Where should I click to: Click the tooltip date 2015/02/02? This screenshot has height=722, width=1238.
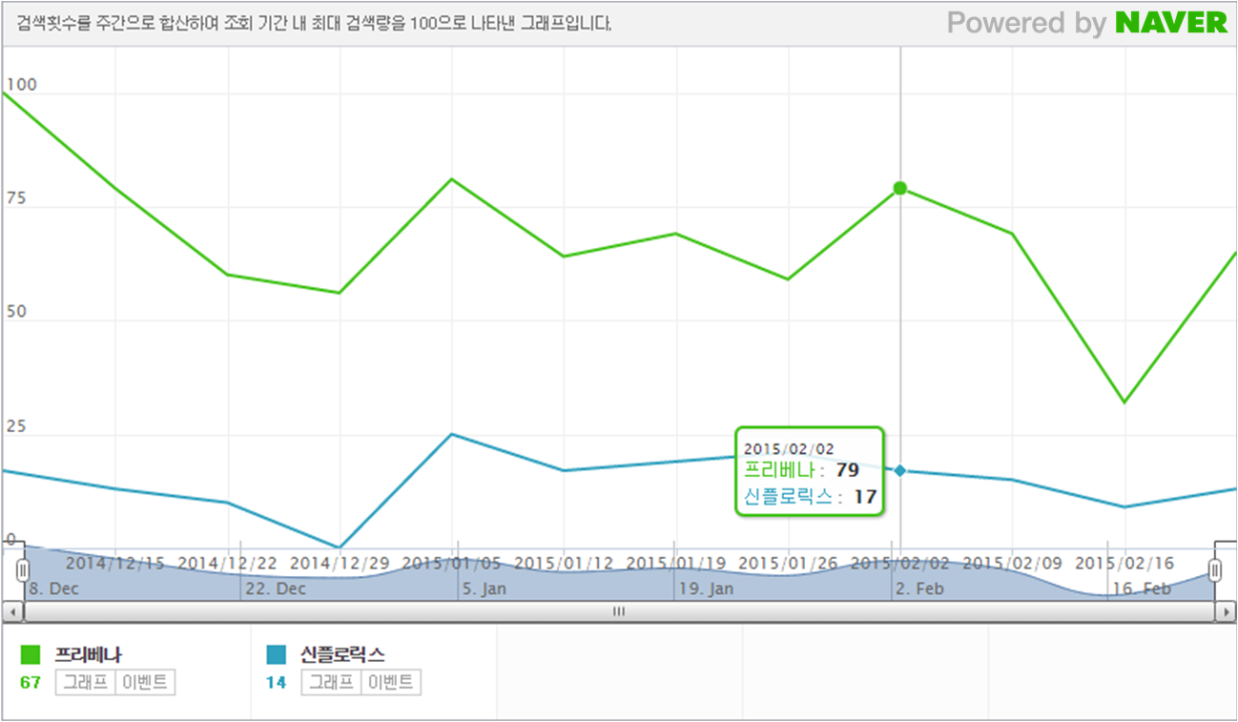[789, 448]
